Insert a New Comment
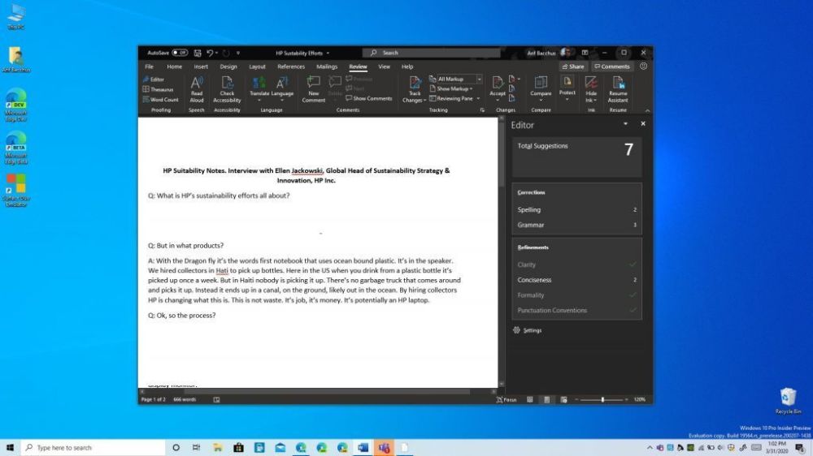The width and height of the screenshot is (813, 456). tap(313, 89)
